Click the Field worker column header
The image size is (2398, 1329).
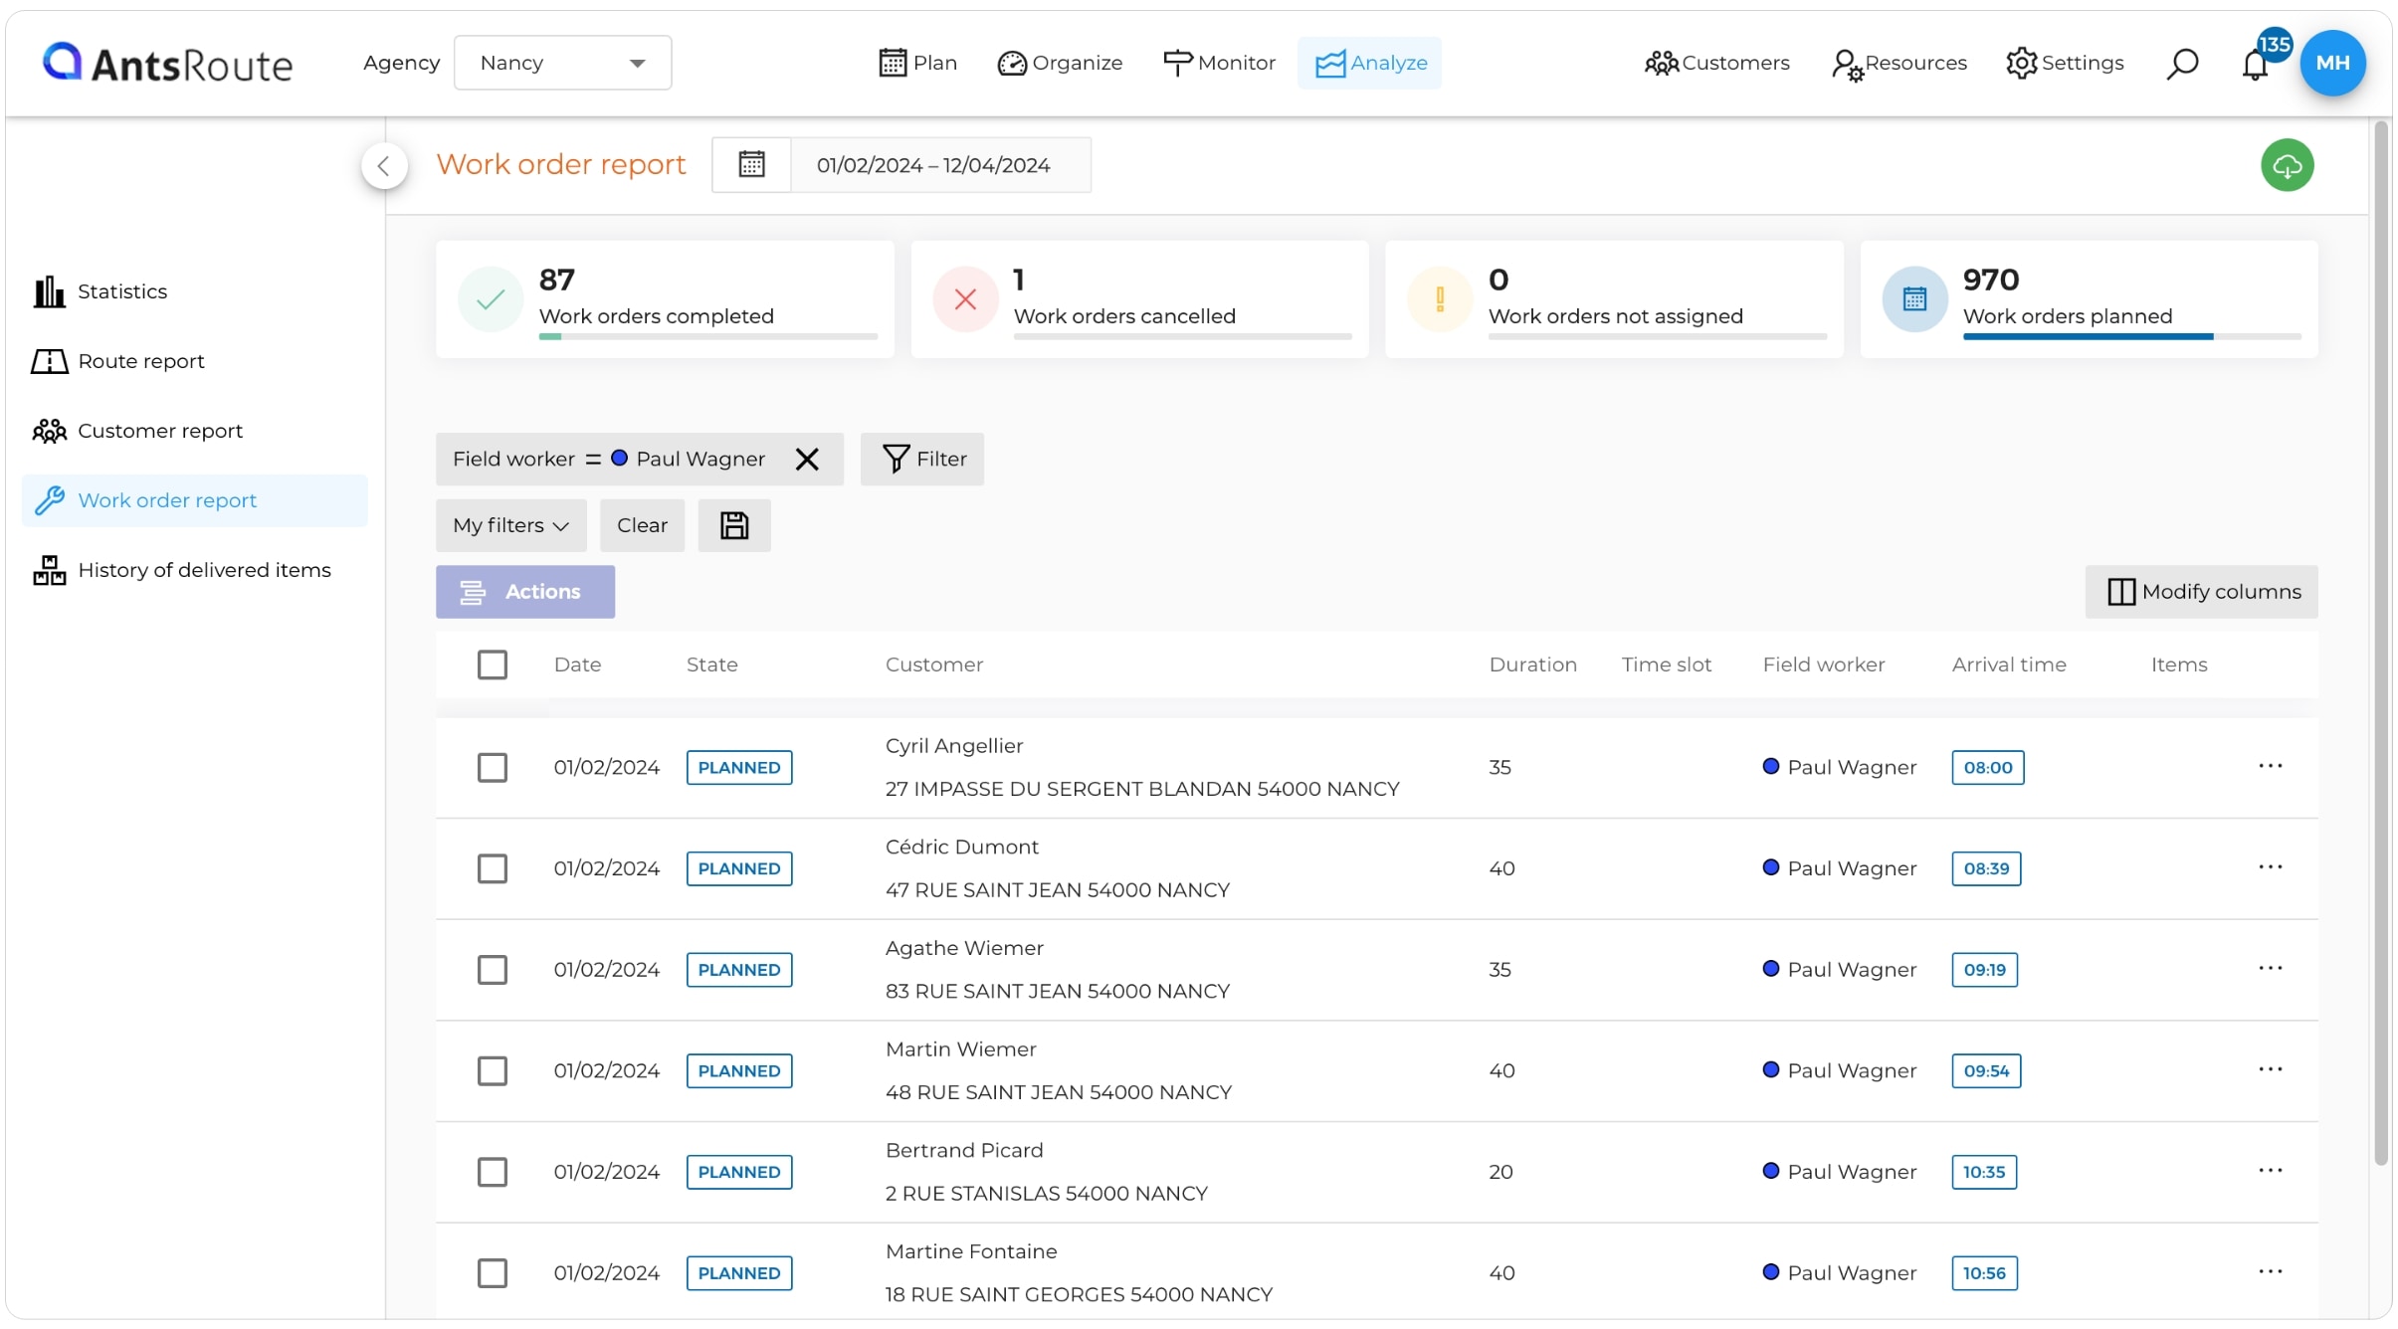(x=1823, y=664)
